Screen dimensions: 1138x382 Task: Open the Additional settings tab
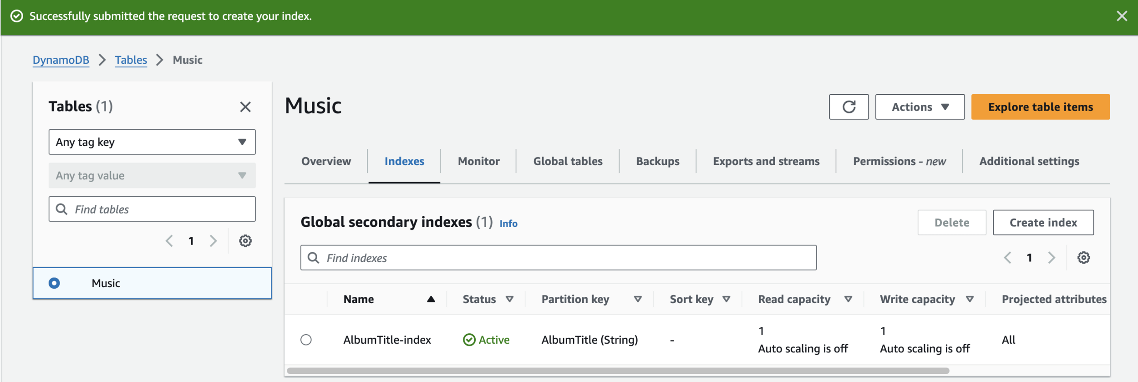point(1029,161)
